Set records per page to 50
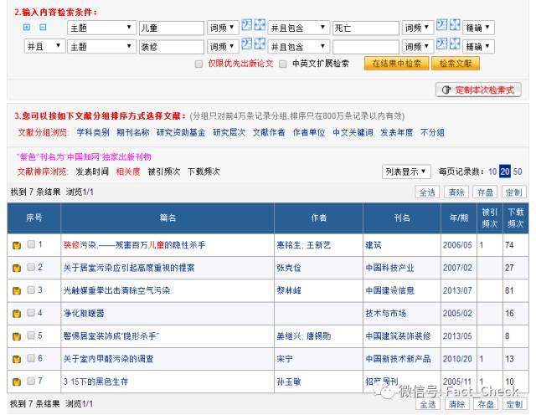Image resolution: width=536 pixels, height=415 pixels. 518,172
